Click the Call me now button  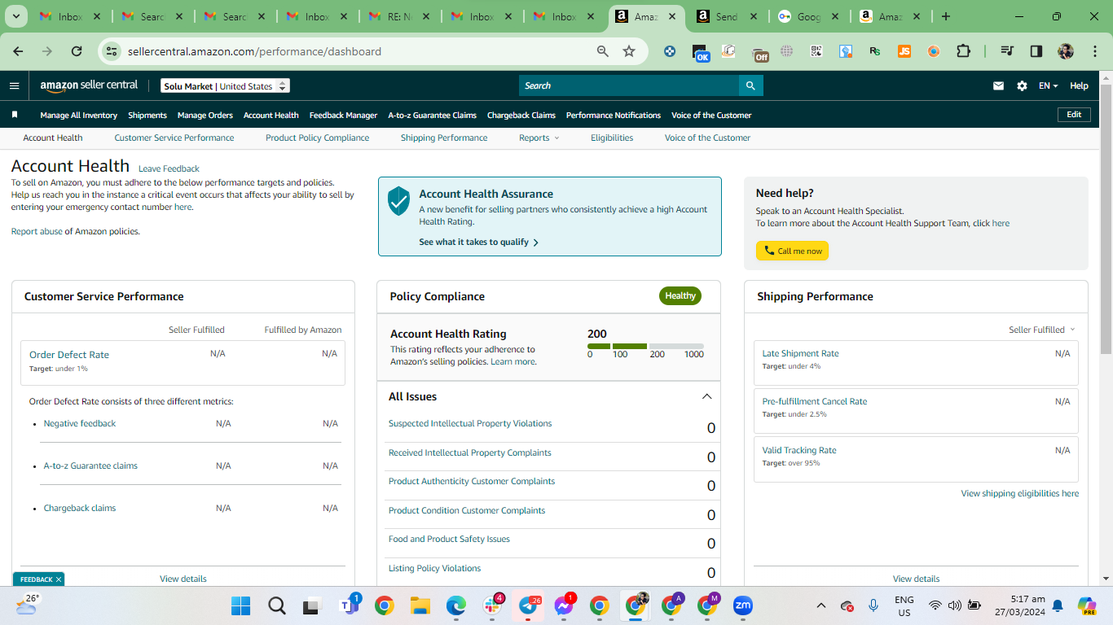[792, 251]
